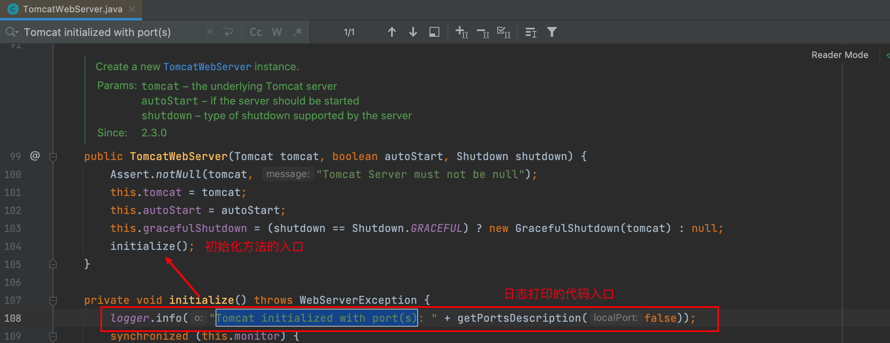Click 'this.monitor' on line 109
The width and height of the screenshot is (890, 343).
(240, 336)
